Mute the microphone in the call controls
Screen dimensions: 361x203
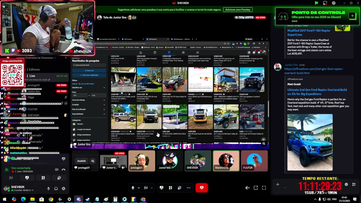click(x=133, y=188)
